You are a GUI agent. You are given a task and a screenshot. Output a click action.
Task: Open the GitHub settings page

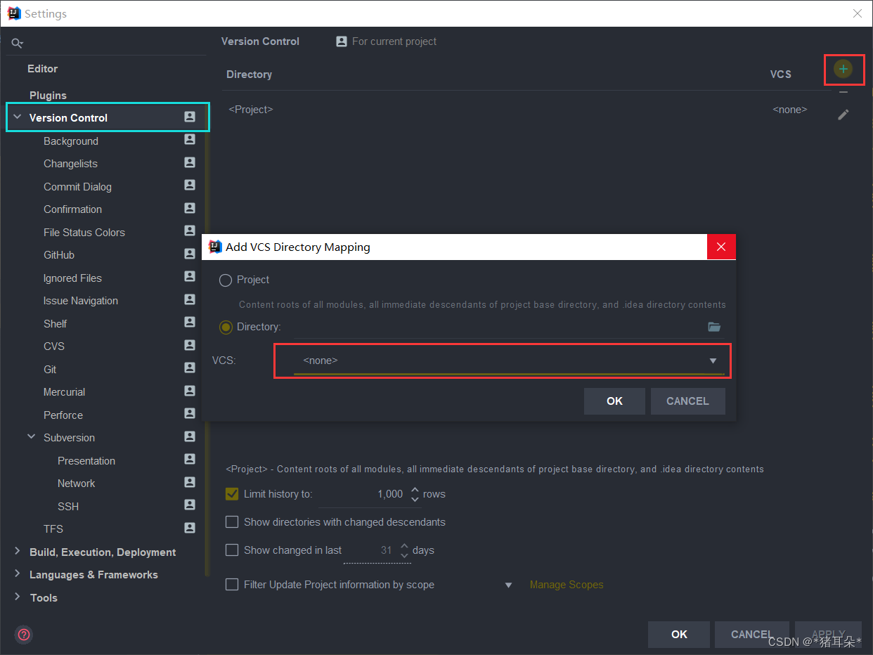59,255
